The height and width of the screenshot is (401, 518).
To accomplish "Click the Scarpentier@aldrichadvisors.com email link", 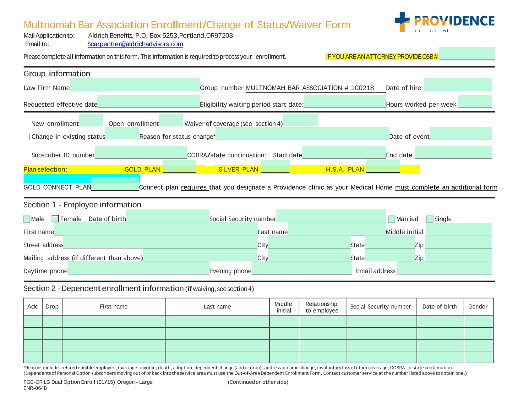I will pyautogui.click(x=135, y=44).
